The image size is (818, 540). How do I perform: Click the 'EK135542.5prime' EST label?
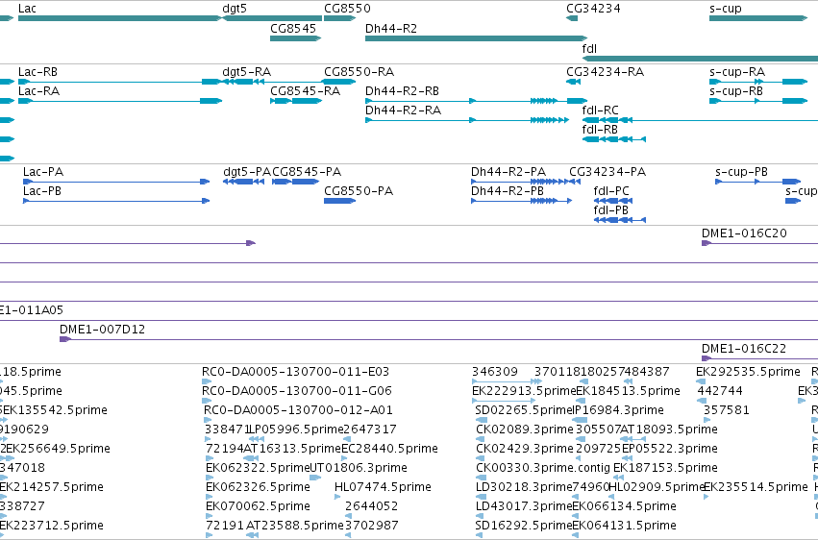click(x=56, y=410)
